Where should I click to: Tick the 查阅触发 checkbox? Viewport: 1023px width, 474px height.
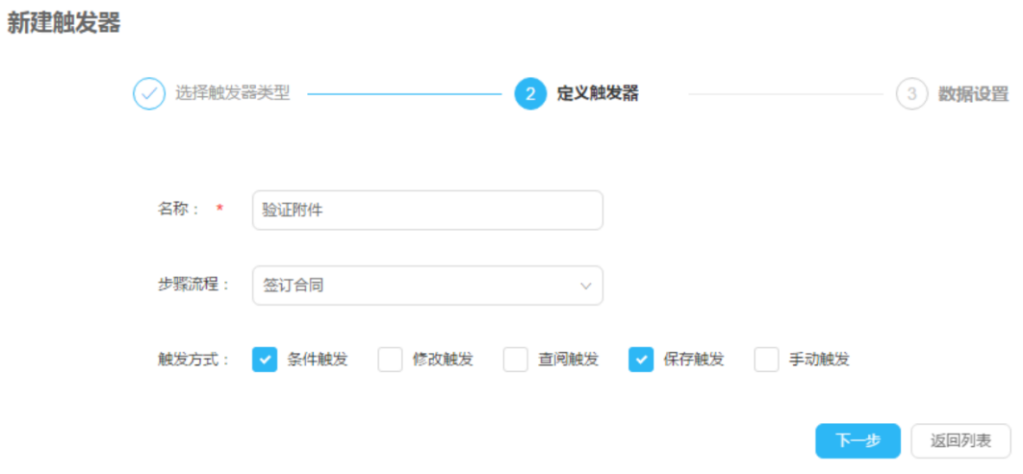(516, 360)
